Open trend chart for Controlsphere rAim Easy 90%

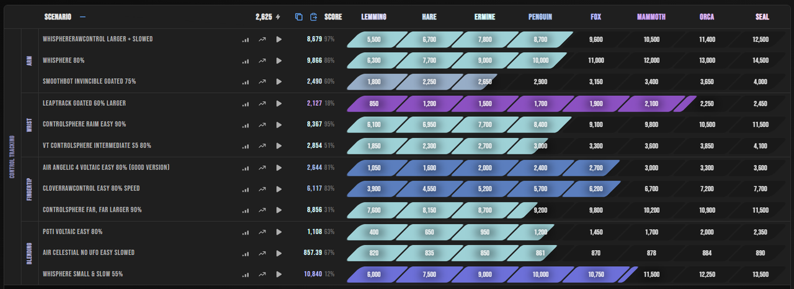click(x=262, y=124)
